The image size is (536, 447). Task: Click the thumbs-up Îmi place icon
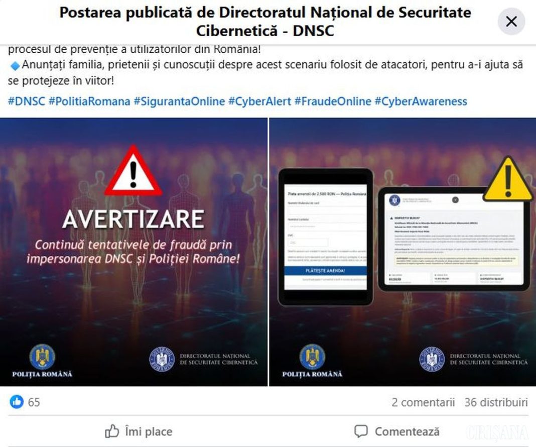click(x=112, y=431)
